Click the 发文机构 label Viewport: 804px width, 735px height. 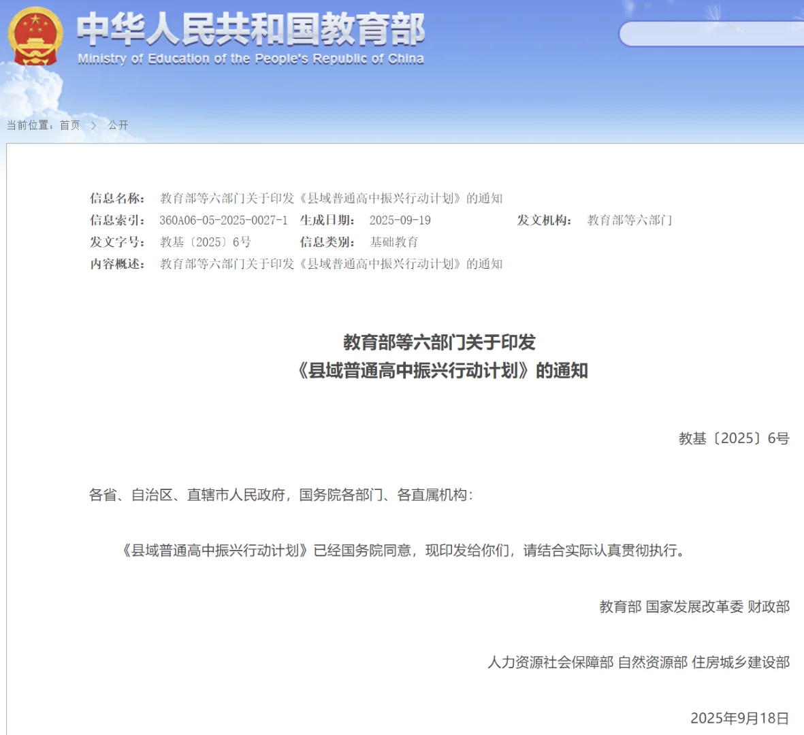click(544, 220)
